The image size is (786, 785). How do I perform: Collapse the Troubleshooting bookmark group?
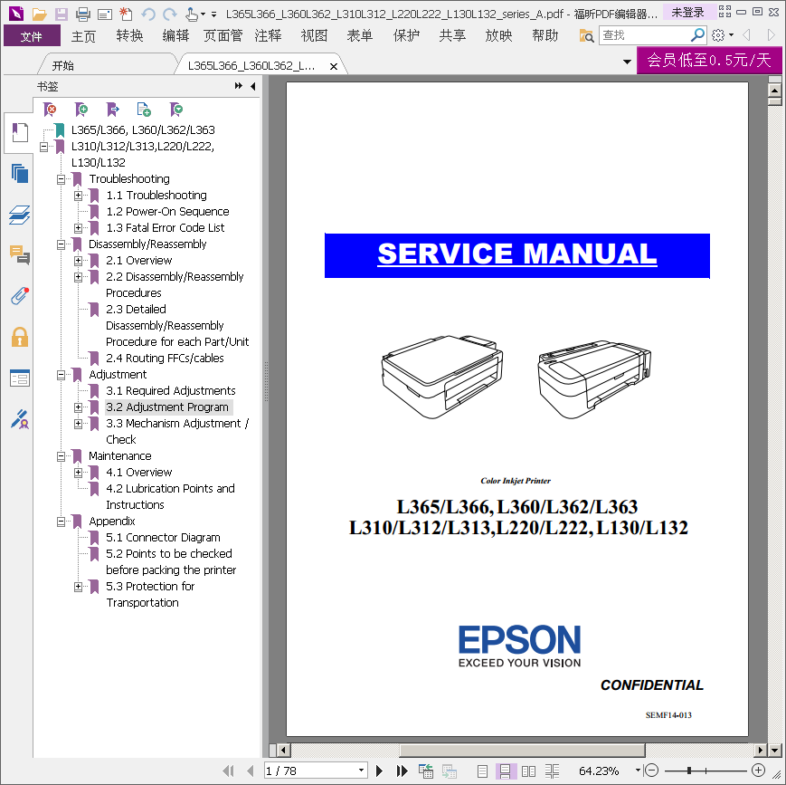(x=61, y=179)
